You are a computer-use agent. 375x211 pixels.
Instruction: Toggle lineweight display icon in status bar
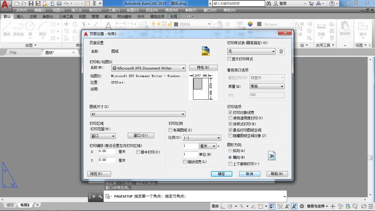272,206
